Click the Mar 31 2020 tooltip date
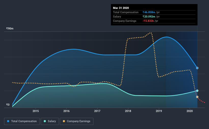The width and height of the screenshot is (209, 129). click(x=121, y=8)
